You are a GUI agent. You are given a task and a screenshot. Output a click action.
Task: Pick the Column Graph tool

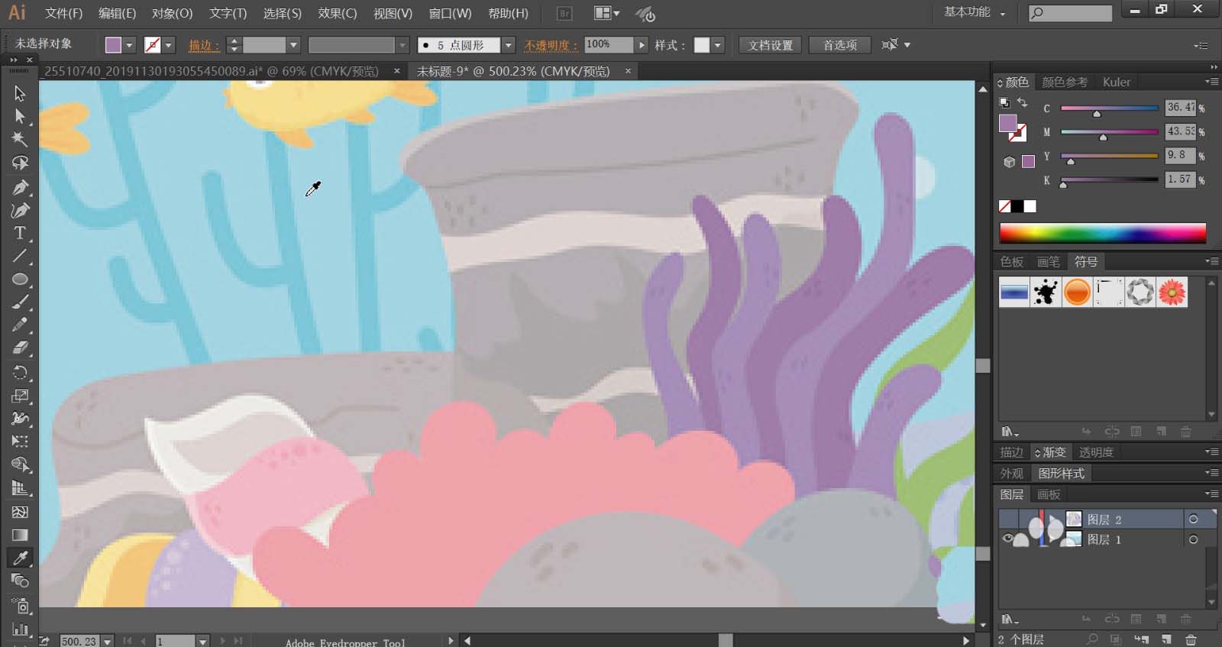20,629
